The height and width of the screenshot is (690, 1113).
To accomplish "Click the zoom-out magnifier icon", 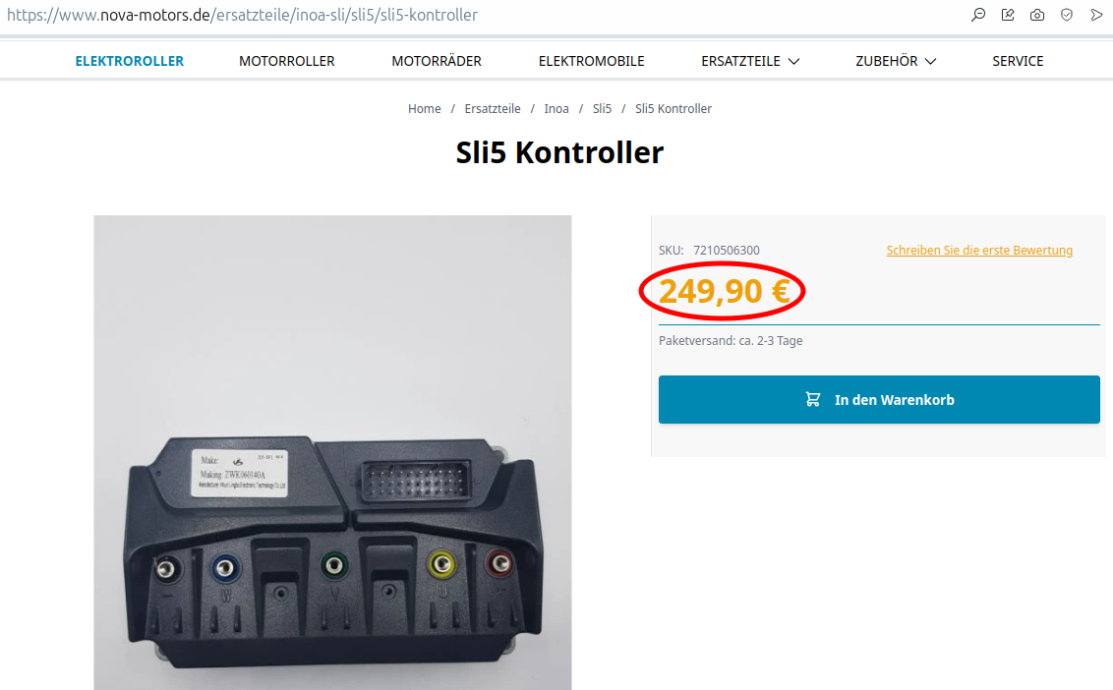I will (x=978, y=15).
